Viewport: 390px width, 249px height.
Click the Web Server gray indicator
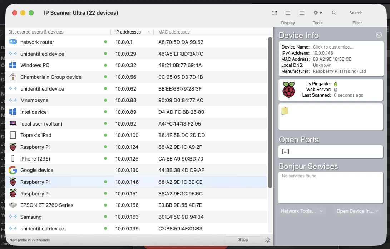click(336, 90)
